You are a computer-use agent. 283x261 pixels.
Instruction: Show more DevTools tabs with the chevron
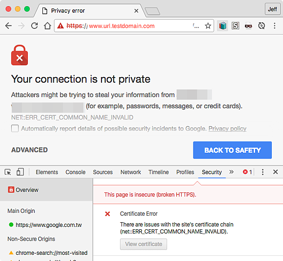point(231,172)
